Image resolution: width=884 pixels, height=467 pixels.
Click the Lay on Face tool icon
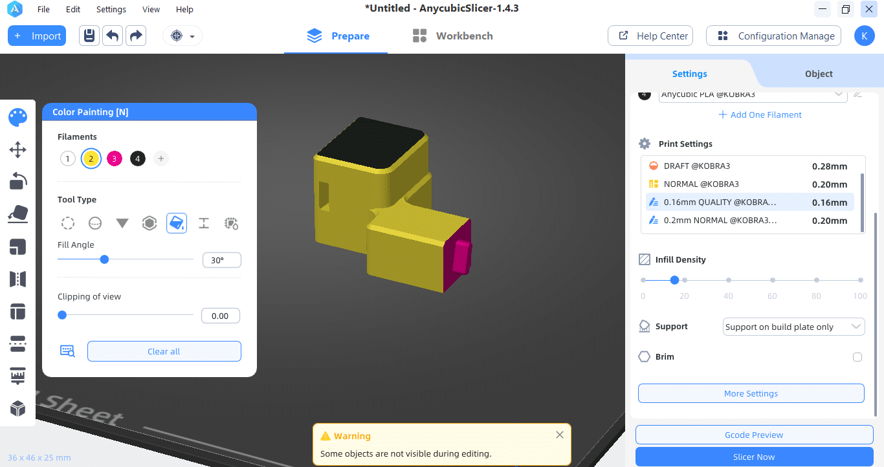pyautogui.click(x=17, y=214)
